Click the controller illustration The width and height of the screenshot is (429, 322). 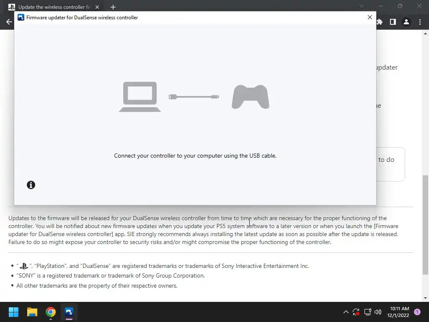[x=251, y=97]
